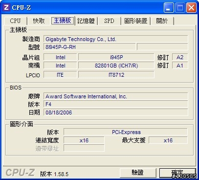Image resolution: width=199 pixels, height=180 pixels.
Task: Click the model value 8I945P-G-RH
Action: pyautogui.click(x=89, y=47)
